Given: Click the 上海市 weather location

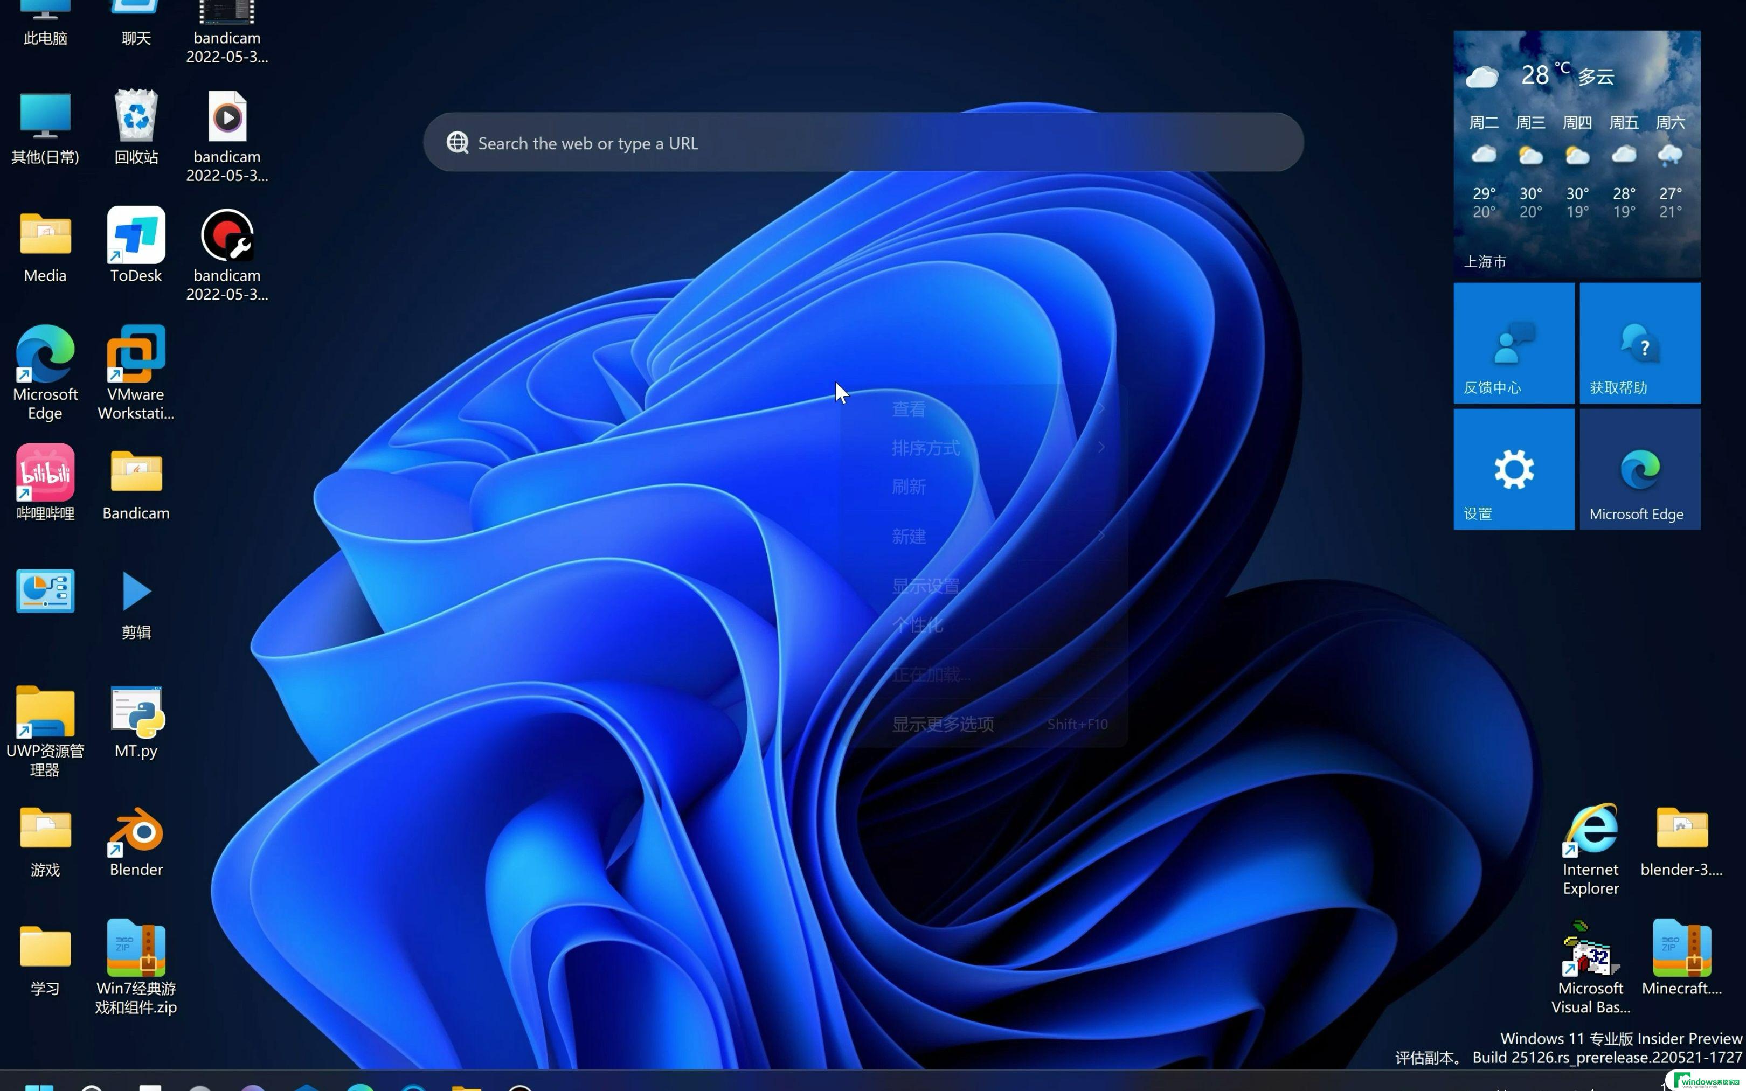Looking at the screenshot, I should (x=1485, y=261).
